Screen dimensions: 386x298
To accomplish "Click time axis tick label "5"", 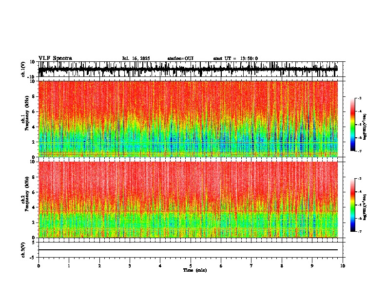I will 191,266.
